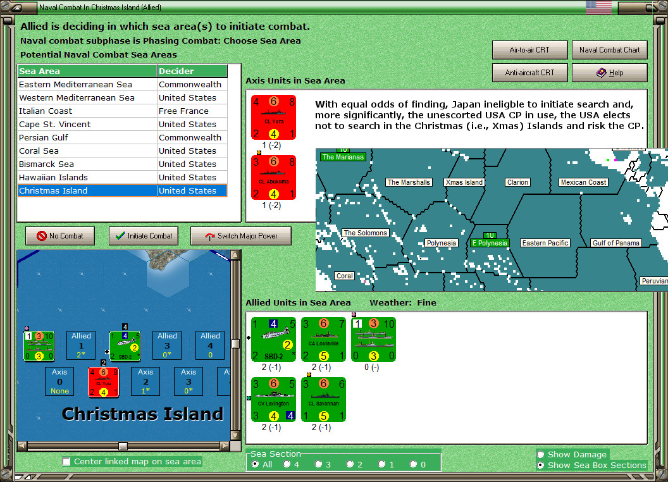Image resolution: width=668 pixels, height=482 pixels.
Task: Click the Axis 0 sea box section
Action: click(59, 381)
